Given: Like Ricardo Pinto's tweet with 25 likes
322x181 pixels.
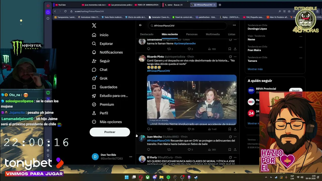Looking at the screenshot, I should [x=191, y=129].
